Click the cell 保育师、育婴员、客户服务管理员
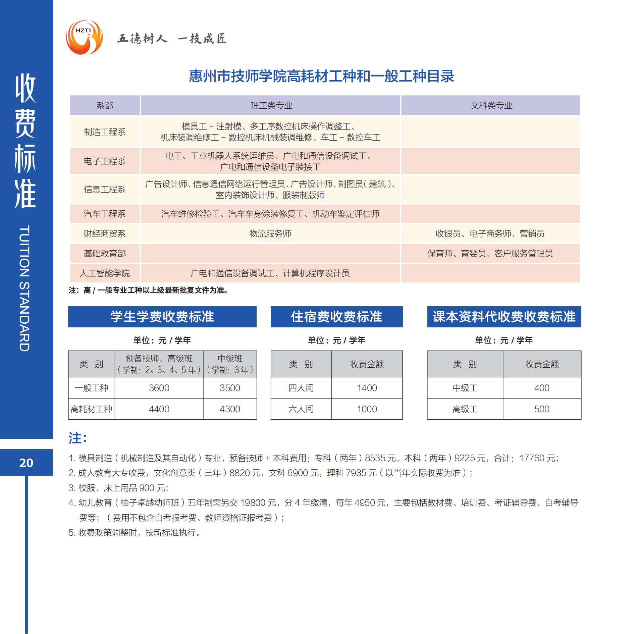Screen dimensions: 634x634 pyautogui.click(x=490, y=254)
